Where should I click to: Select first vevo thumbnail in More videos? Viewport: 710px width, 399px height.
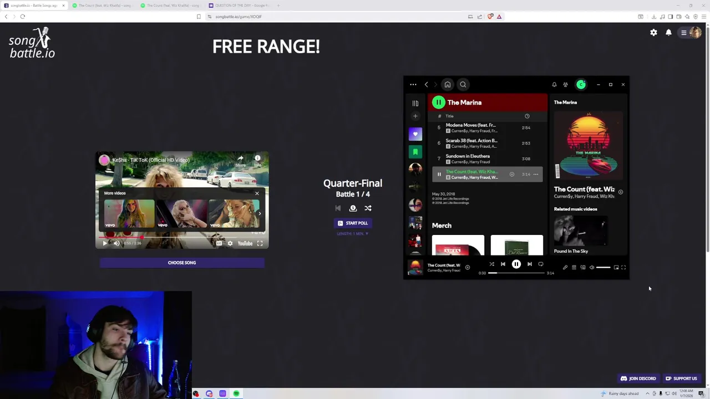[x=129, y=213]
